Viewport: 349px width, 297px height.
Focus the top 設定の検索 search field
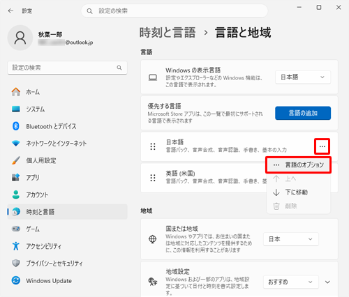174,11
